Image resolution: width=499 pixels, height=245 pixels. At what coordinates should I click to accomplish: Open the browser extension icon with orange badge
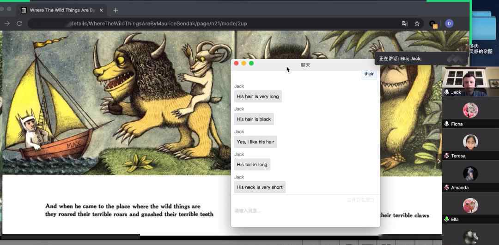point(433,24)
